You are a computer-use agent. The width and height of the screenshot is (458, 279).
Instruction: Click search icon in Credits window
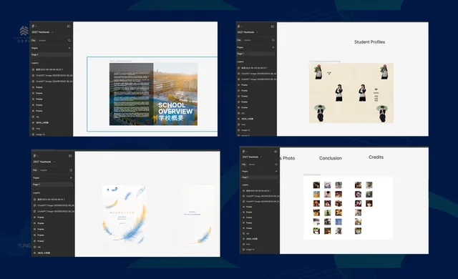pos(276,165)
